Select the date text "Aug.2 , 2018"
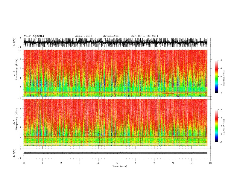 pos(83,36)
